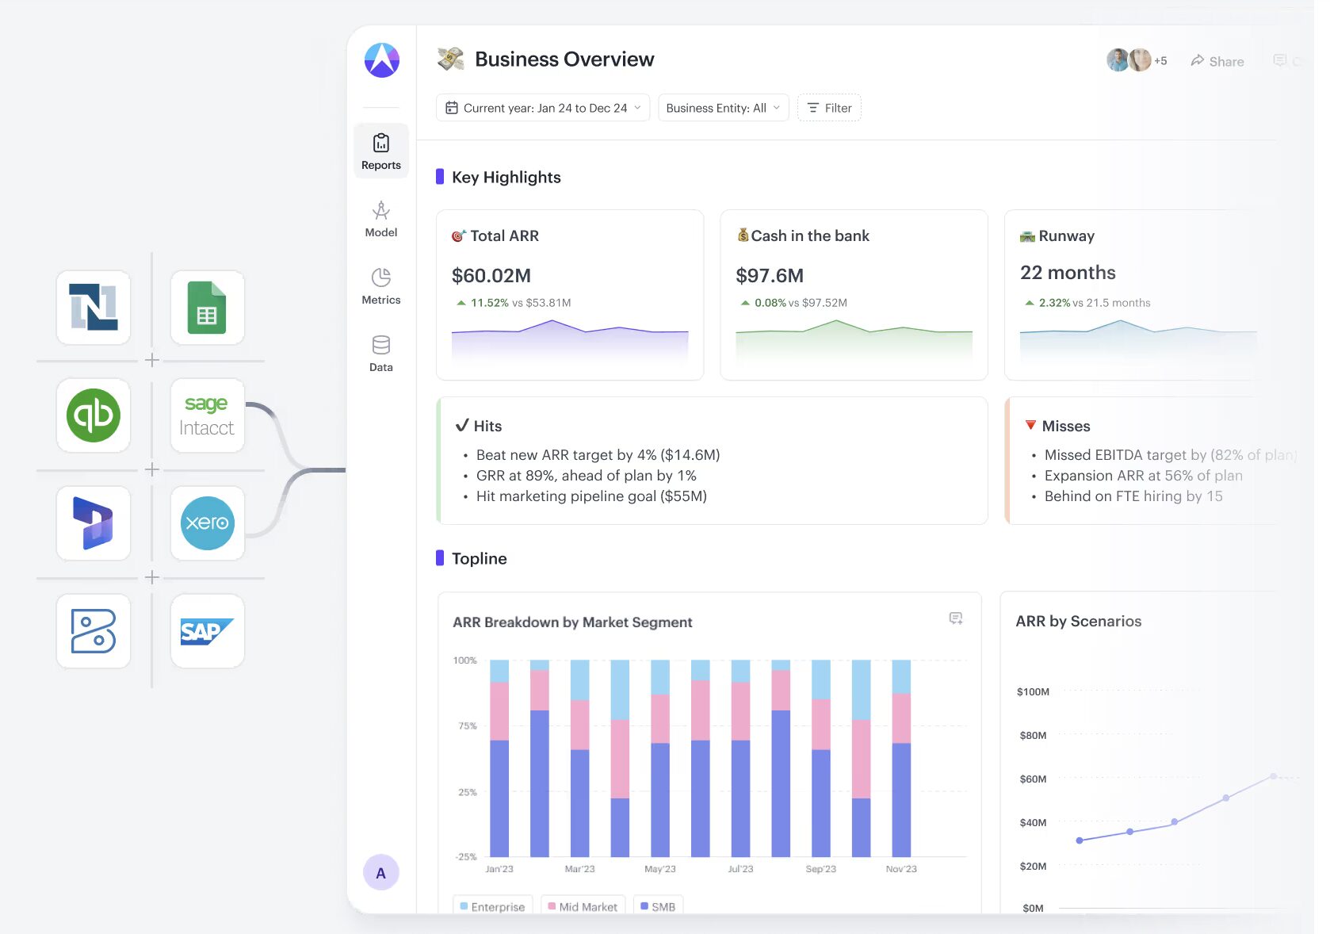Switch to the Model sidebar tab
The image size is (1330, 934).
[381, 219]
